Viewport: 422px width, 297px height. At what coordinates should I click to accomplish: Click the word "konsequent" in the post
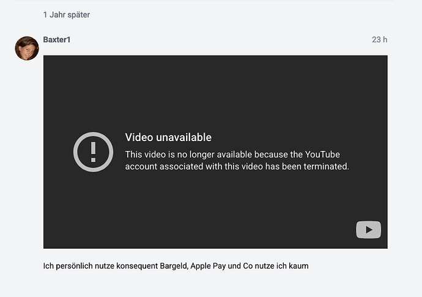point(133,266)
